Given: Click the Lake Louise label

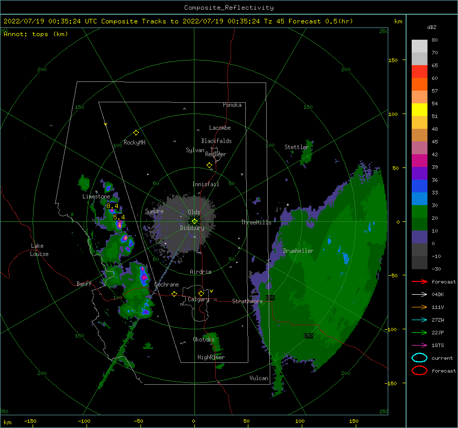Looking at the screenshot, I should 39,250.
